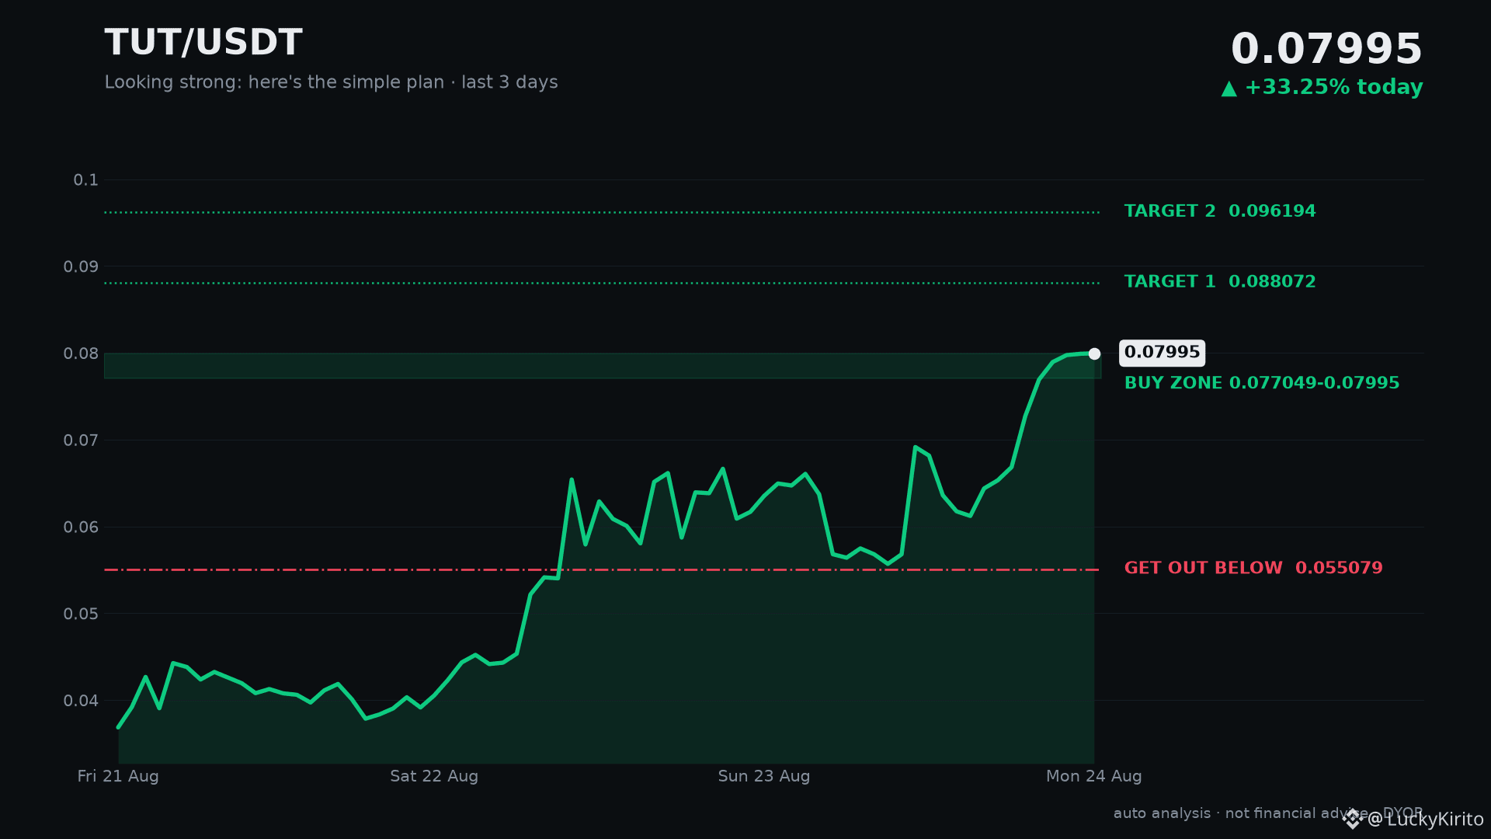Click the "Sun 23 Aug" date label

point(764,776)
